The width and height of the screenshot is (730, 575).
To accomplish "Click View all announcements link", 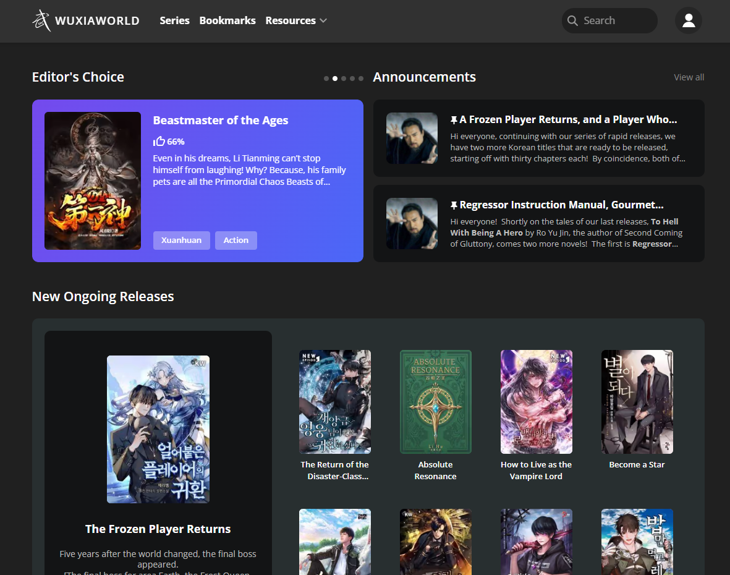I will [x=689, y=77].
